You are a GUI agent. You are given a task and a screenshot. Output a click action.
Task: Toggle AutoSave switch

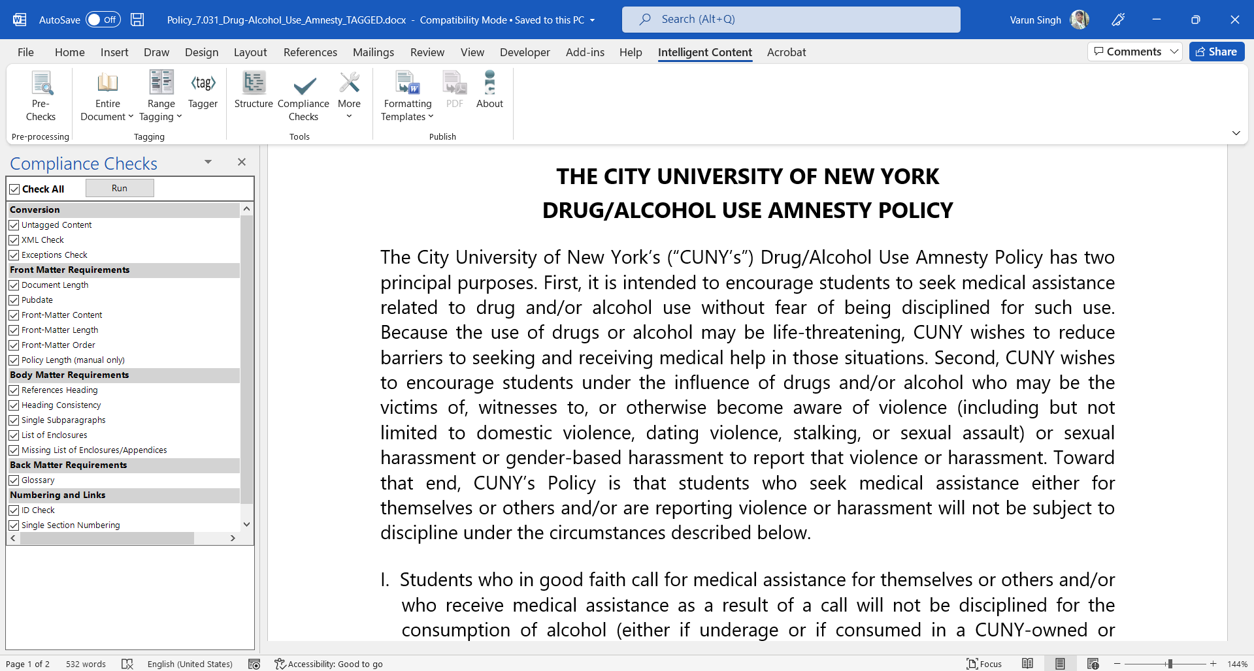(103, 20)
